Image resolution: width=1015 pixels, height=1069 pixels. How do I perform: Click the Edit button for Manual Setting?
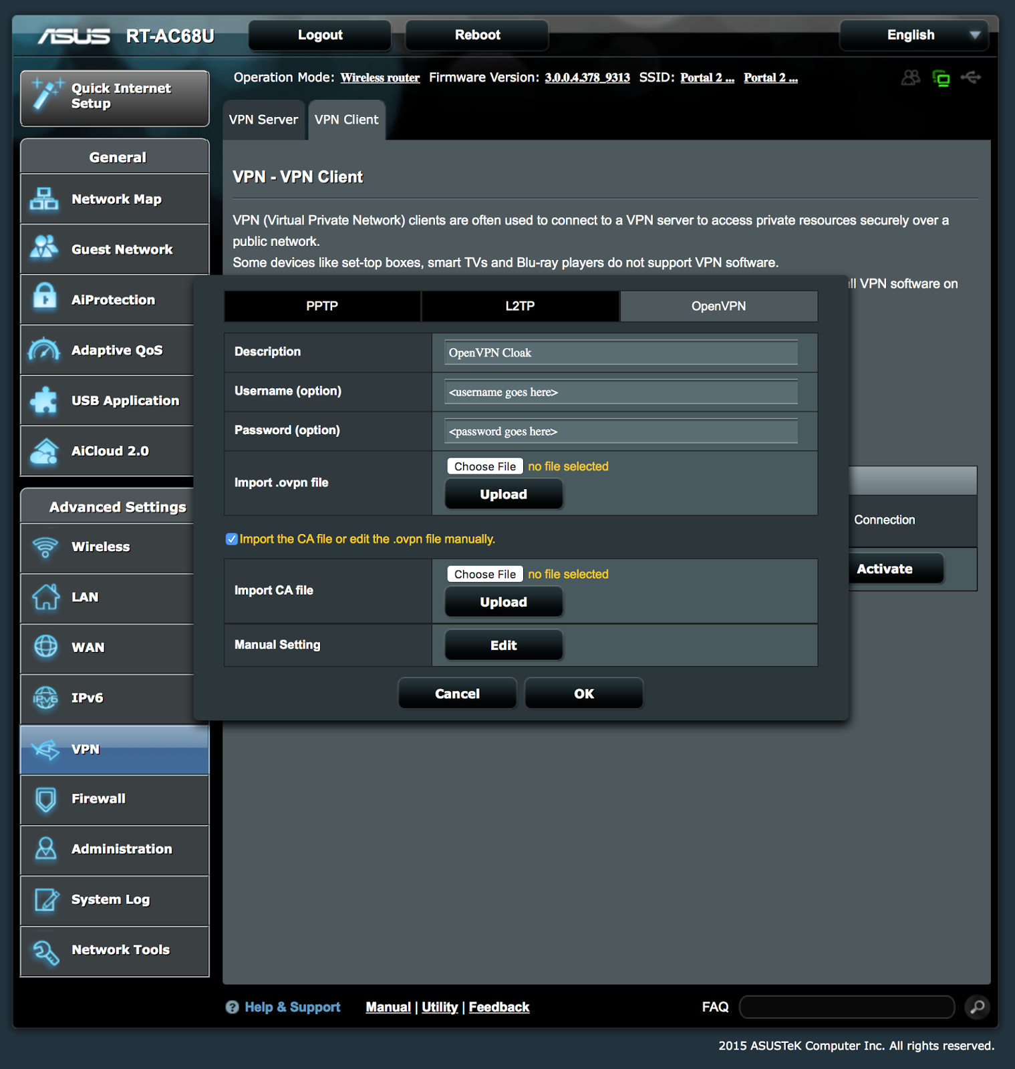[504, 645]
